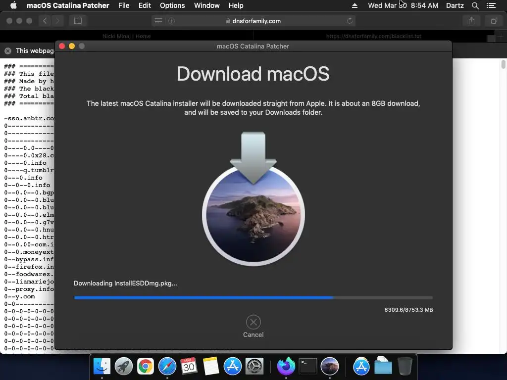Cancel the macOS download
Viewport: 507px width, 380px height.
253,322
